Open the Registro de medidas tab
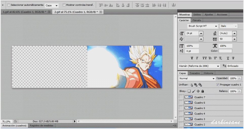 (x=42, y=125)
